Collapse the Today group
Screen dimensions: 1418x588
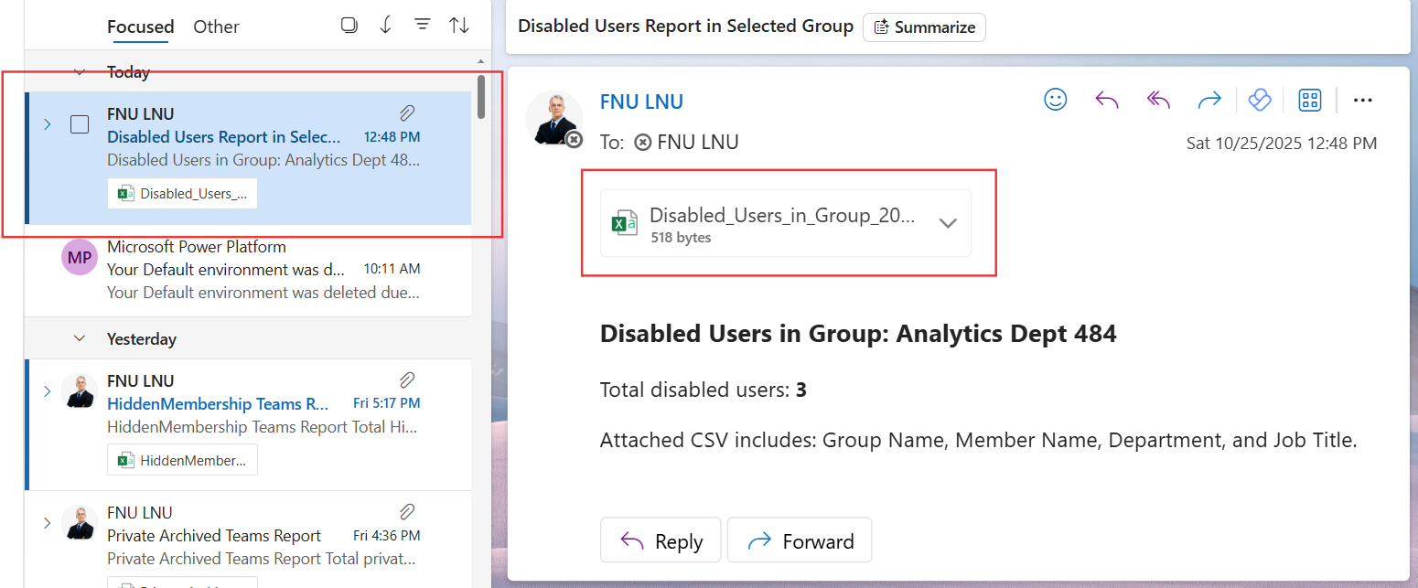80,71
